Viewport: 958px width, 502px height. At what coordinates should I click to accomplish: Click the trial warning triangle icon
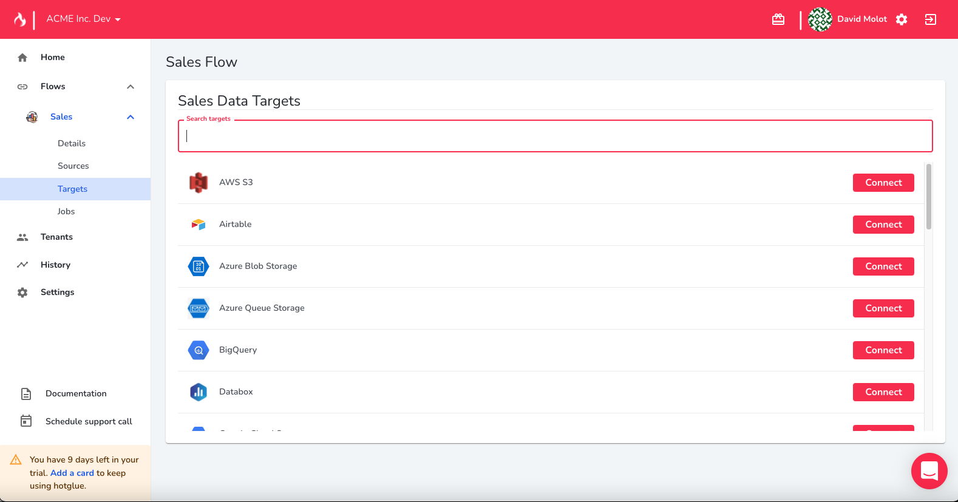(x=16, y=460)
